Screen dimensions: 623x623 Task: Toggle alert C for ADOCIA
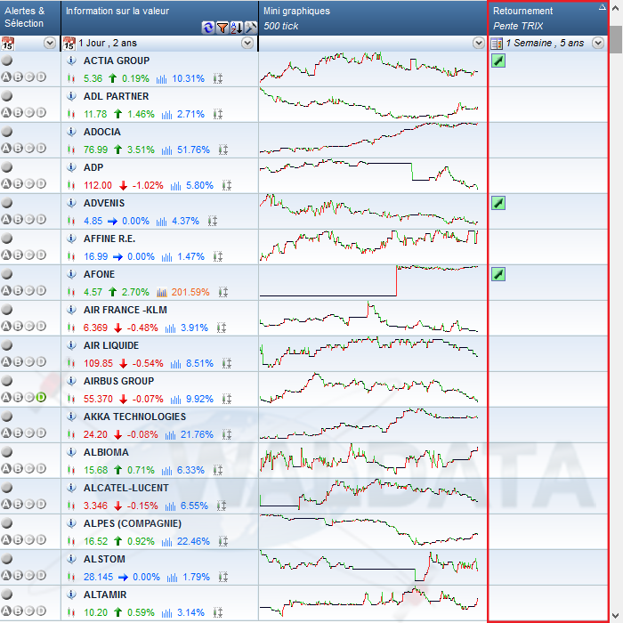(x=29, y=149)
